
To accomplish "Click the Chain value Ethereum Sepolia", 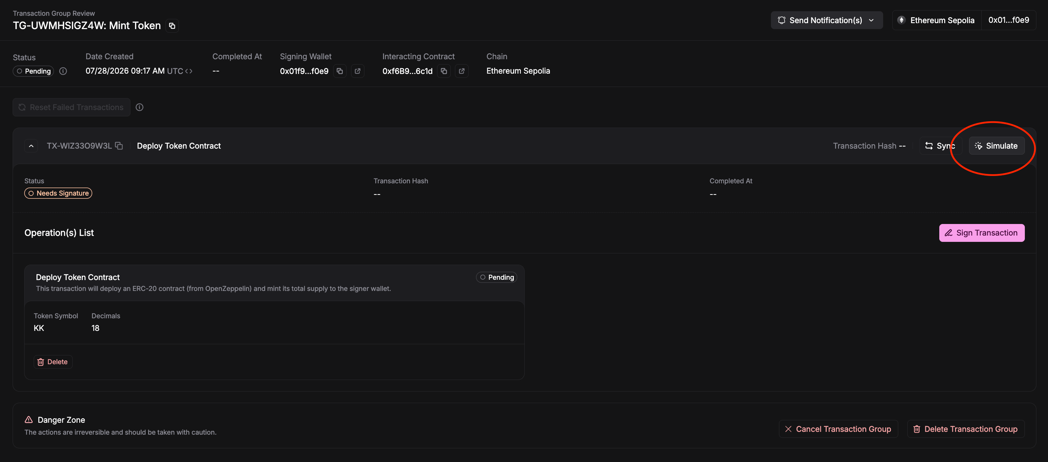I will tap(518, 71).
